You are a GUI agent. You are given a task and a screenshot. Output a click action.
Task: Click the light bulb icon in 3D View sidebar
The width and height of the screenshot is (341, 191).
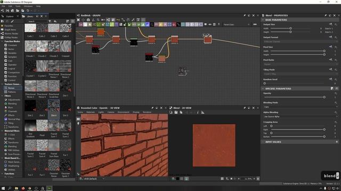(78, 124)
